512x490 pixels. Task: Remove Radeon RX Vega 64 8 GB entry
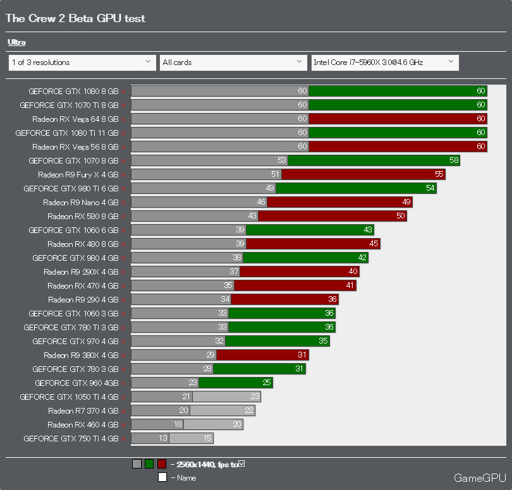[x=123, y=119]
